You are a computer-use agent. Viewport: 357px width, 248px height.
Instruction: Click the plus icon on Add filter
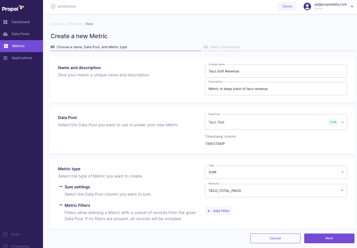209,211
